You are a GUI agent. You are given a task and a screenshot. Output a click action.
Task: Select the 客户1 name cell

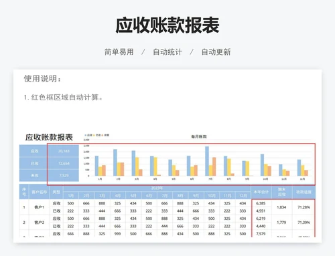pyautogui.click(x=40, y=207)
